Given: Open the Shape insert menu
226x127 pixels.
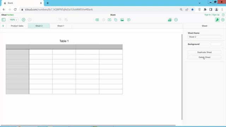Looking at the screenshot, I should pyautogui.click(x=115, y=20).
